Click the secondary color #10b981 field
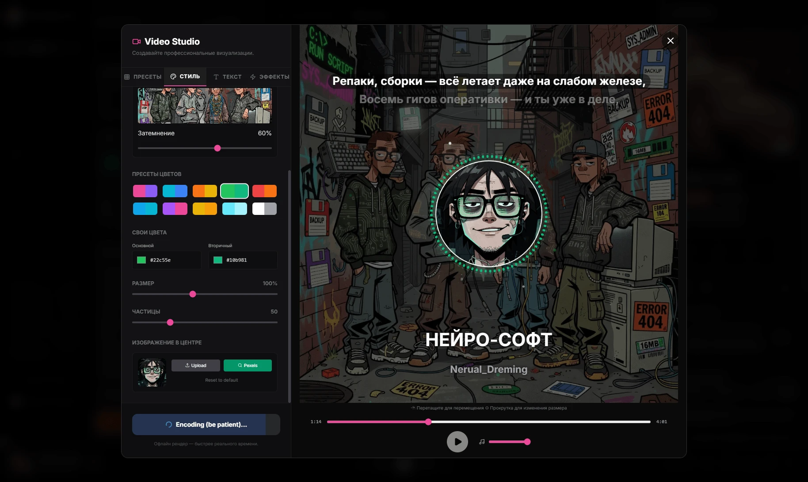Image resolution: width=808 pixels, height=482 pixels. (243, 260)
